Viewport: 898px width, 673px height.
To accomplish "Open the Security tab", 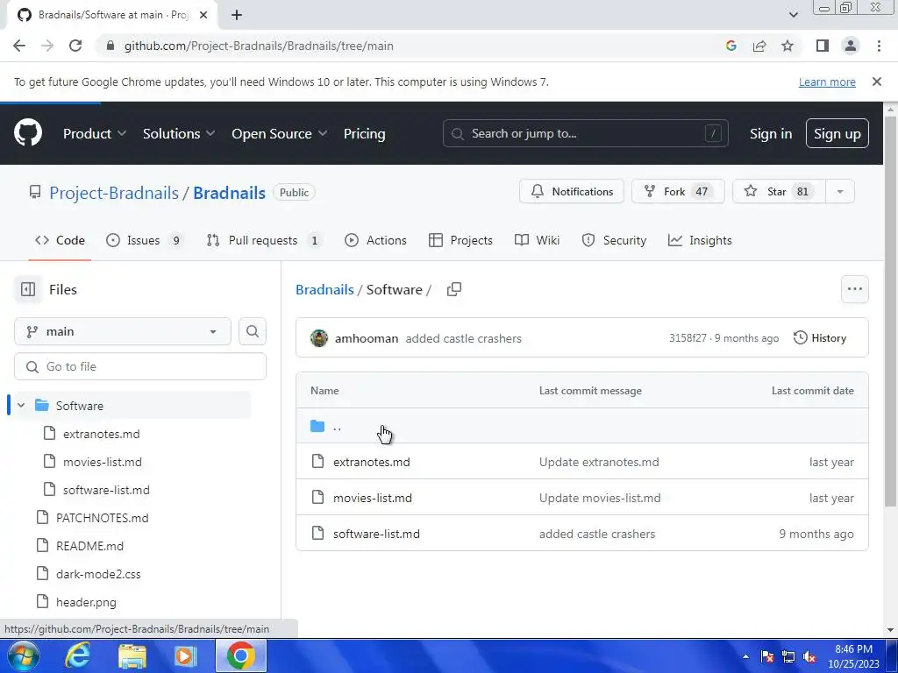I will [x=614, y=240].
